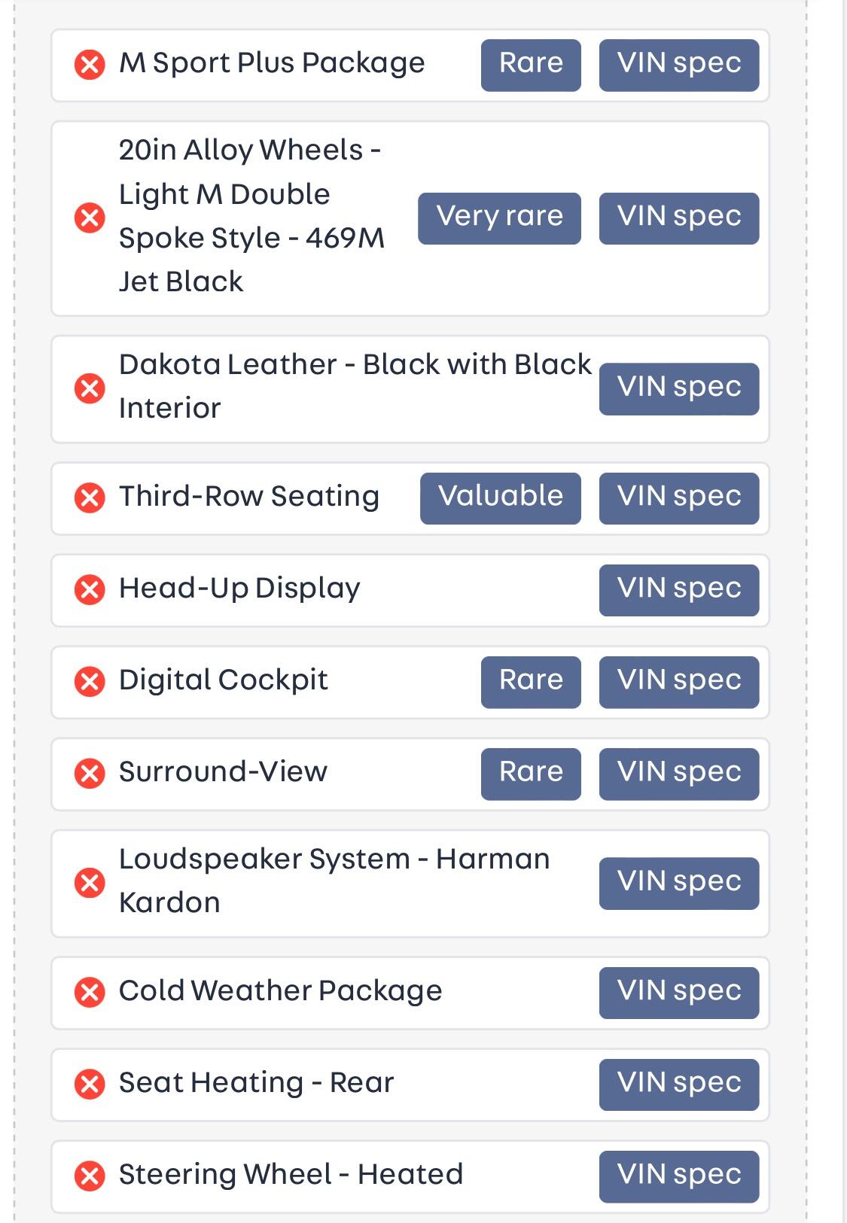
Task: Delete the Third-Row Seating option
Action: 90,497
